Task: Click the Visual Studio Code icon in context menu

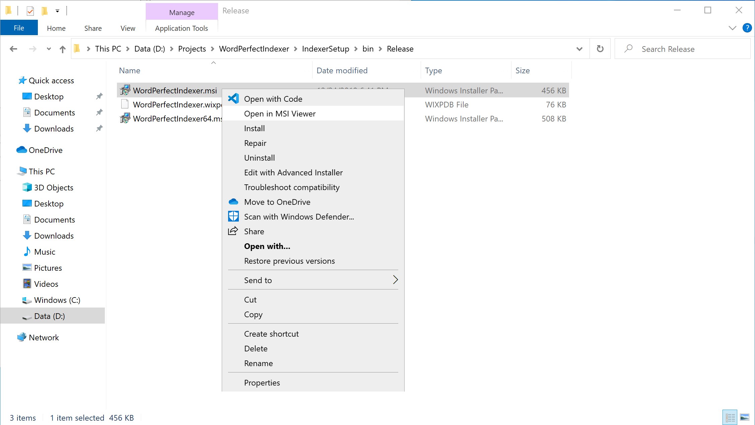Action: pyautogui.click(x=233, y=99)
